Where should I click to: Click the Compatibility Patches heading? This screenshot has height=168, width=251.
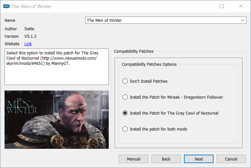(x=134, y=51)
